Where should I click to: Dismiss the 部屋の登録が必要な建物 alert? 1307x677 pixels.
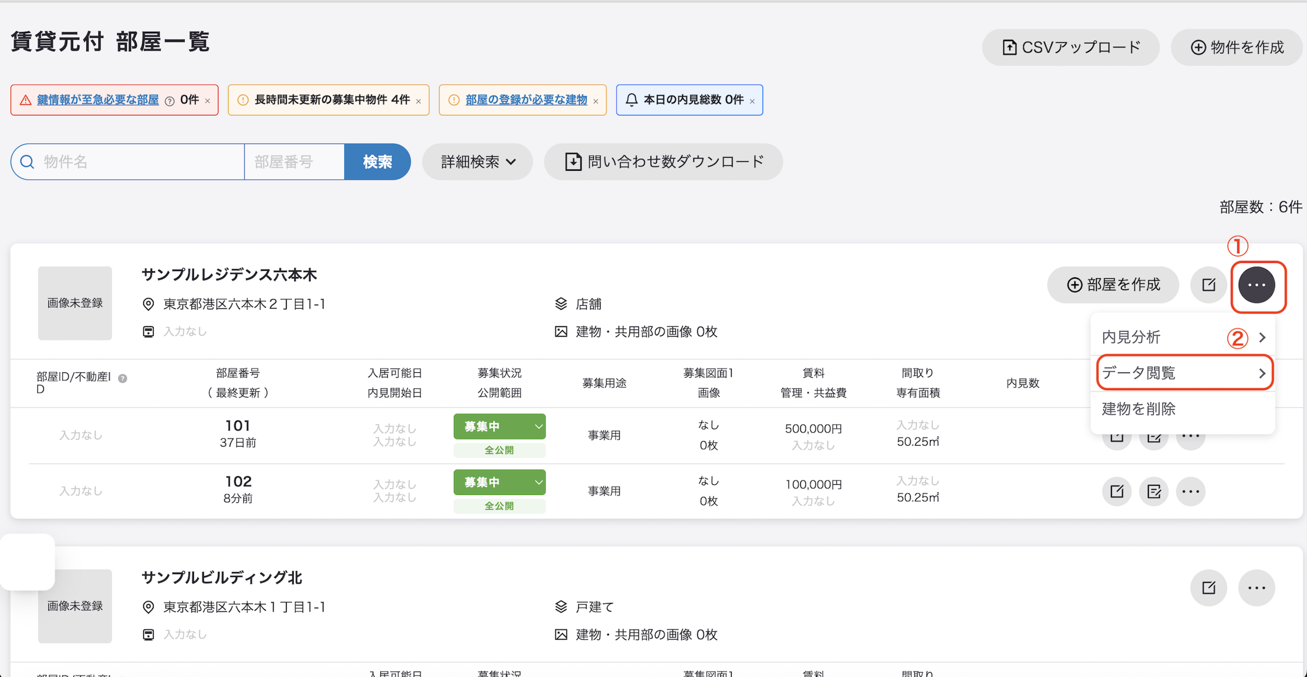596,101
